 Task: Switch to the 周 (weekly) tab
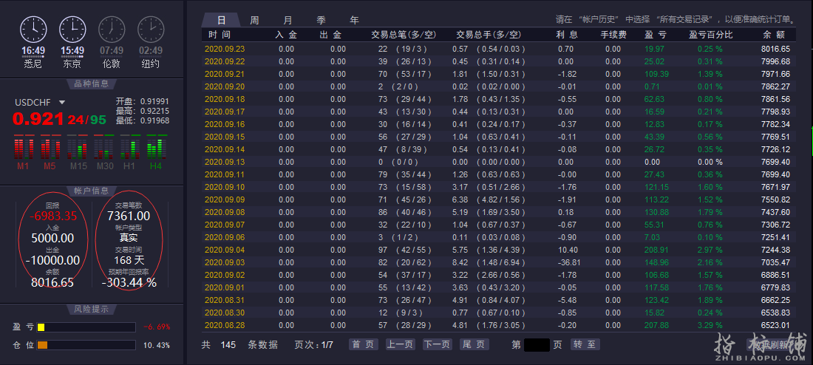pos(254,20)
